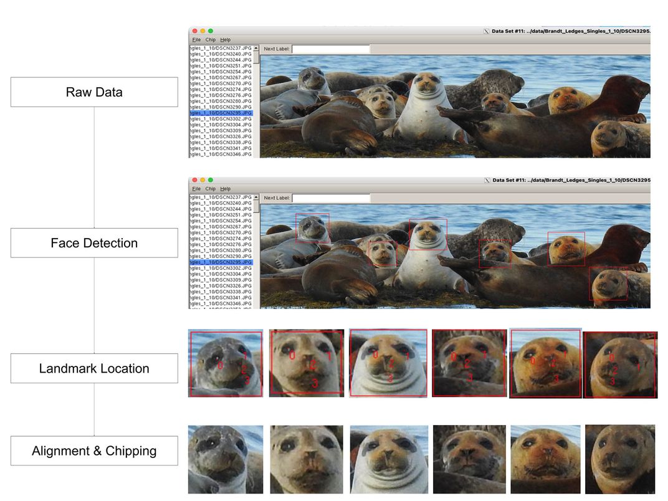Image resolution: width=668 pixels, height=501 pixels.
Task: Click X11 icon in Face Detection title bar
Action: pyautogui.click(x=487, y=180)
